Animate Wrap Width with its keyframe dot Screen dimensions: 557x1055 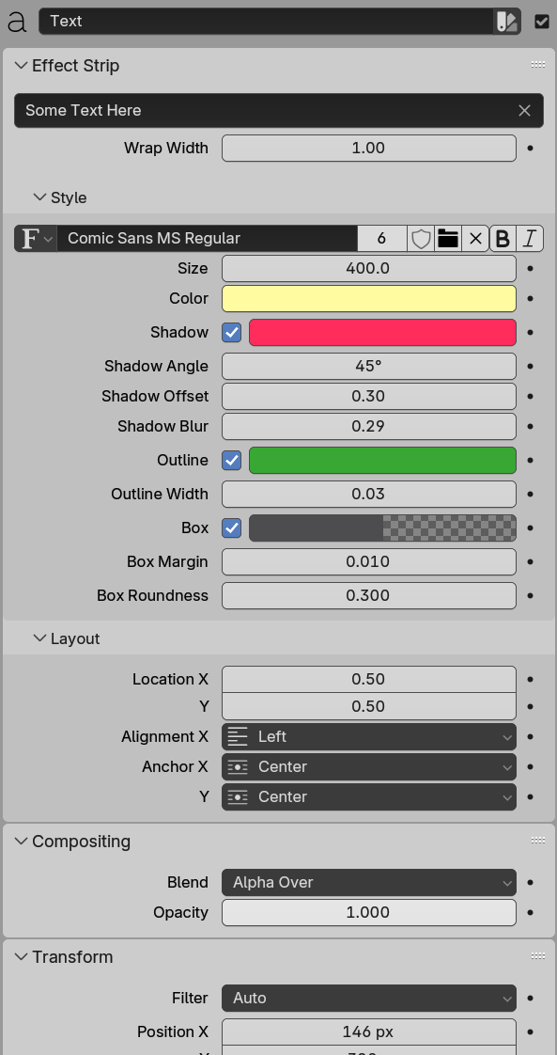click(531, 148)
